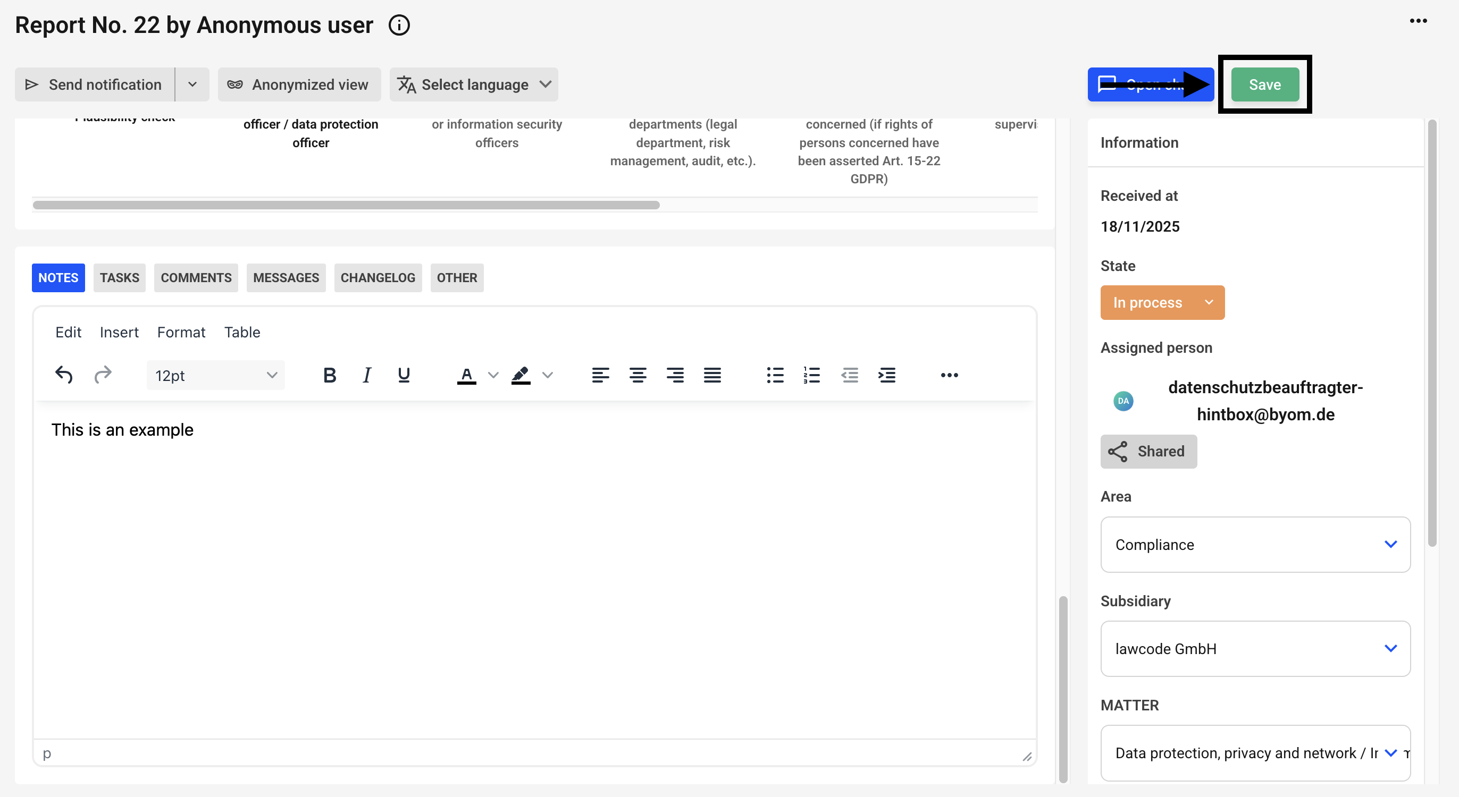Screen dimensions: 1459x797
Task: Click the info icon beside report title
Action: pyautogui.click(x=399, y=26)
